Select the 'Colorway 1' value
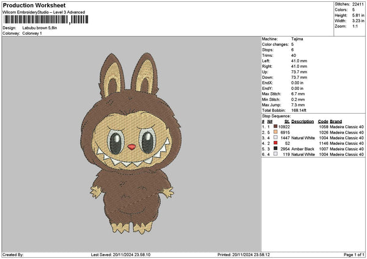 (32, 34)
